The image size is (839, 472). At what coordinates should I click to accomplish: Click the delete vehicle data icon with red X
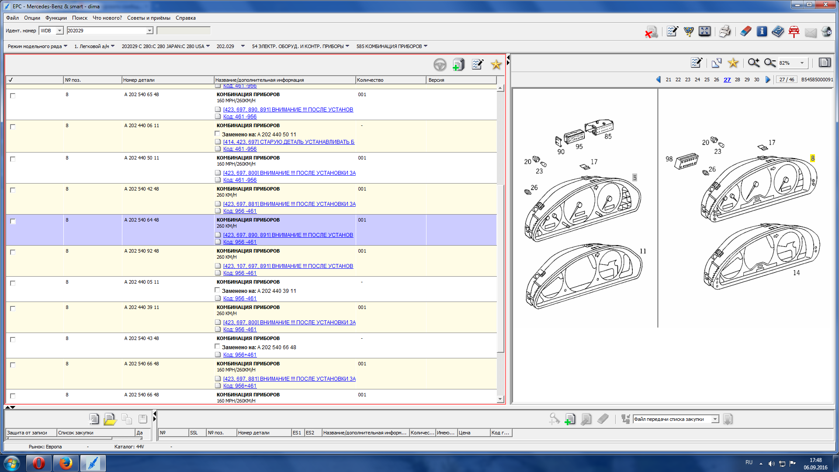coord(651,32)
